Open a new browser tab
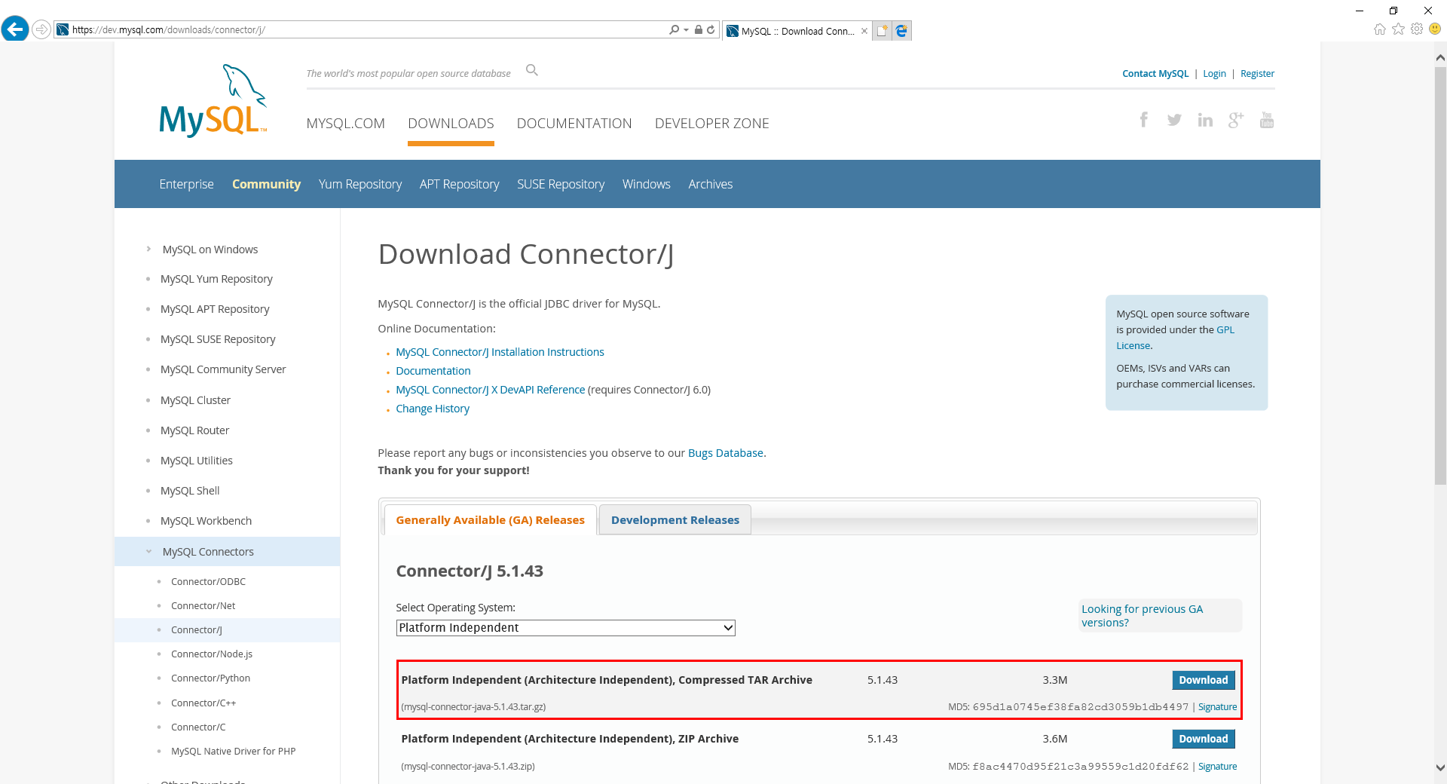 [882, 31]
